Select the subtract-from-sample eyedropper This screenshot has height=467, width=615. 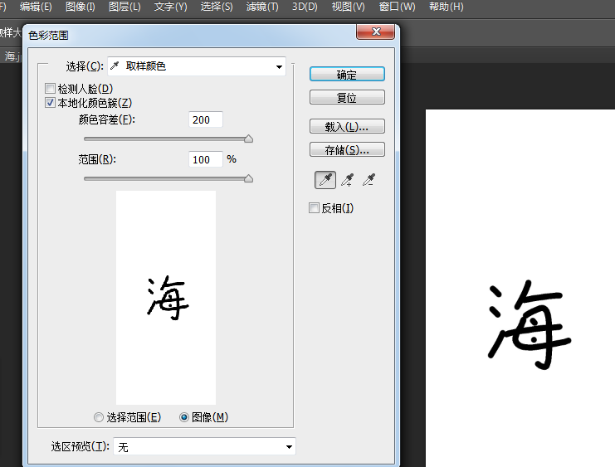tap(369, 180)
